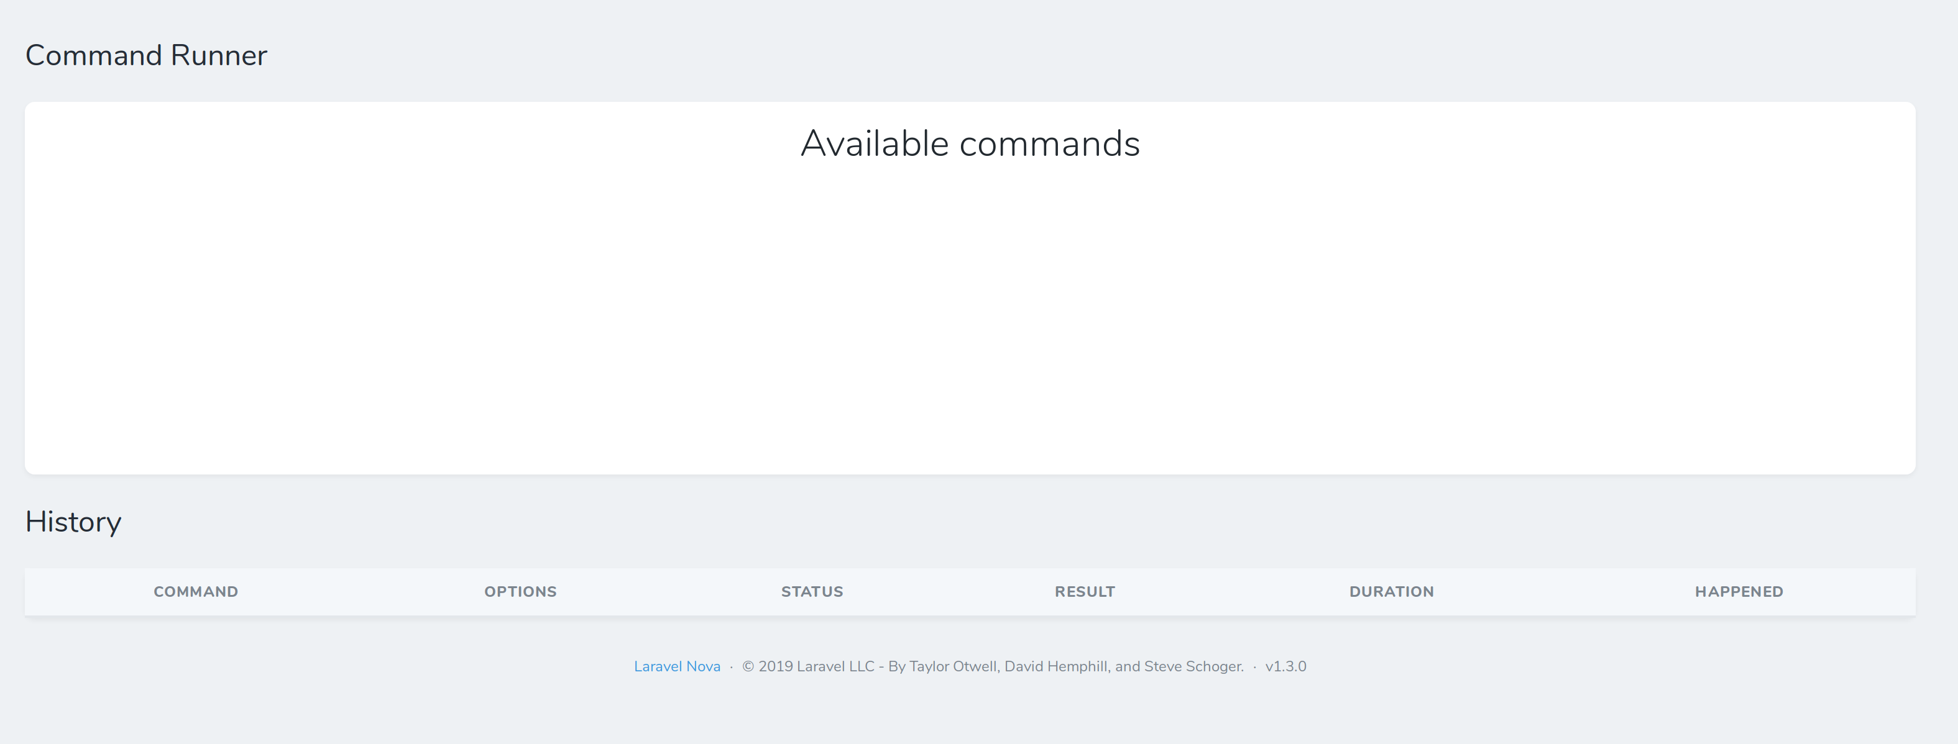Select the STATUS column header
Viewport: 1958px width, 744px height.
(812, 591)
